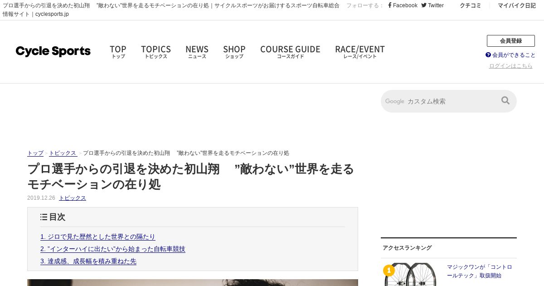Open the TOPICS menu item
544x286 pixels.
click(x=156, y=52)
